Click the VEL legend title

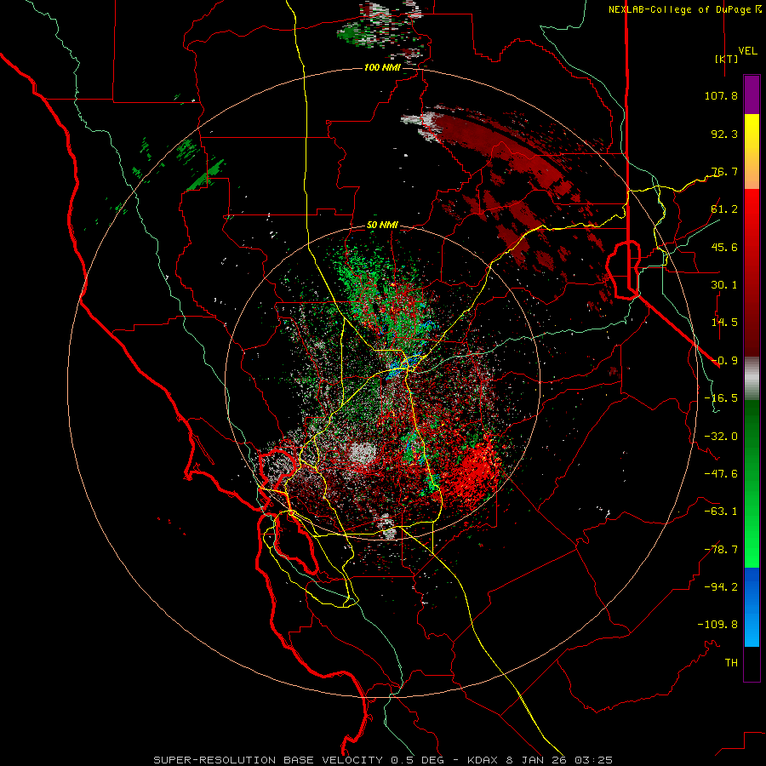pyautogui.click(x=747, y=51)
